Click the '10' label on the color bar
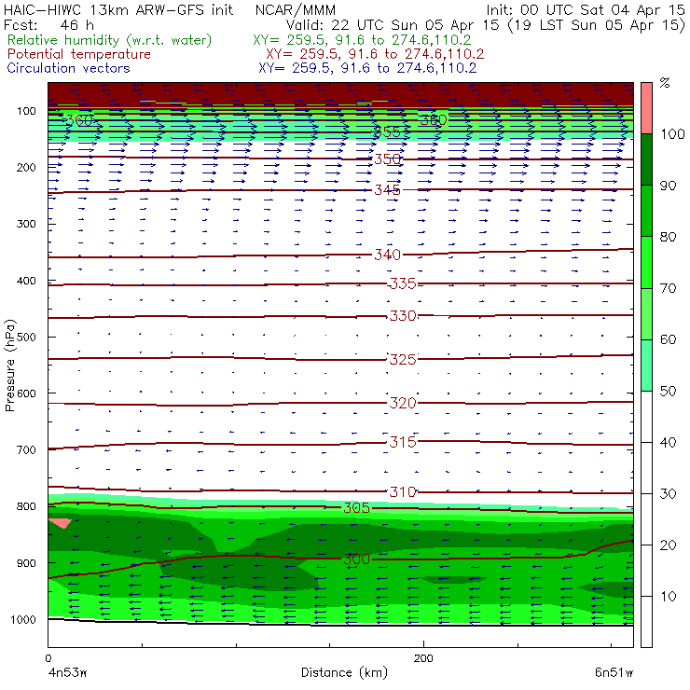This screenshot has width=690, height=690. click(668, 597)
